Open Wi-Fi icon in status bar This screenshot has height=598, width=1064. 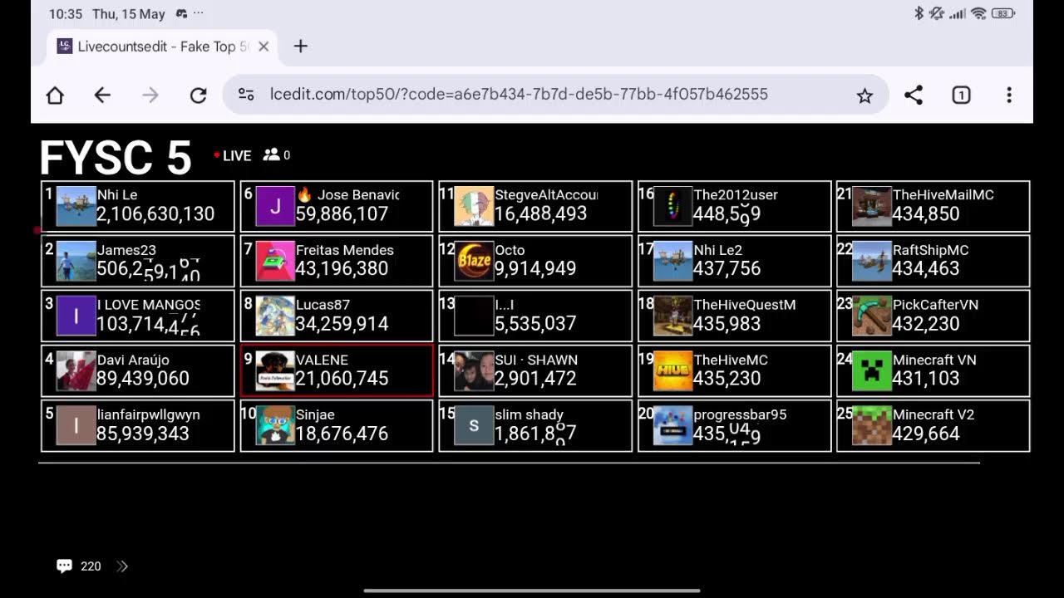click(x=978, y=13)
